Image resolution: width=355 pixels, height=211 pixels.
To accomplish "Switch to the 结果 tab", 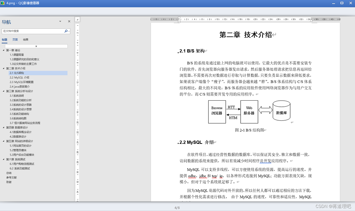I will coord(25,39).
